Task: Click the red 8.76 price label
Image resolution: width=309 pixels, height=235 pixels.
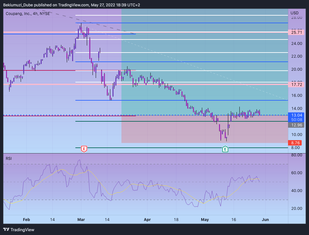Action: 295,143
